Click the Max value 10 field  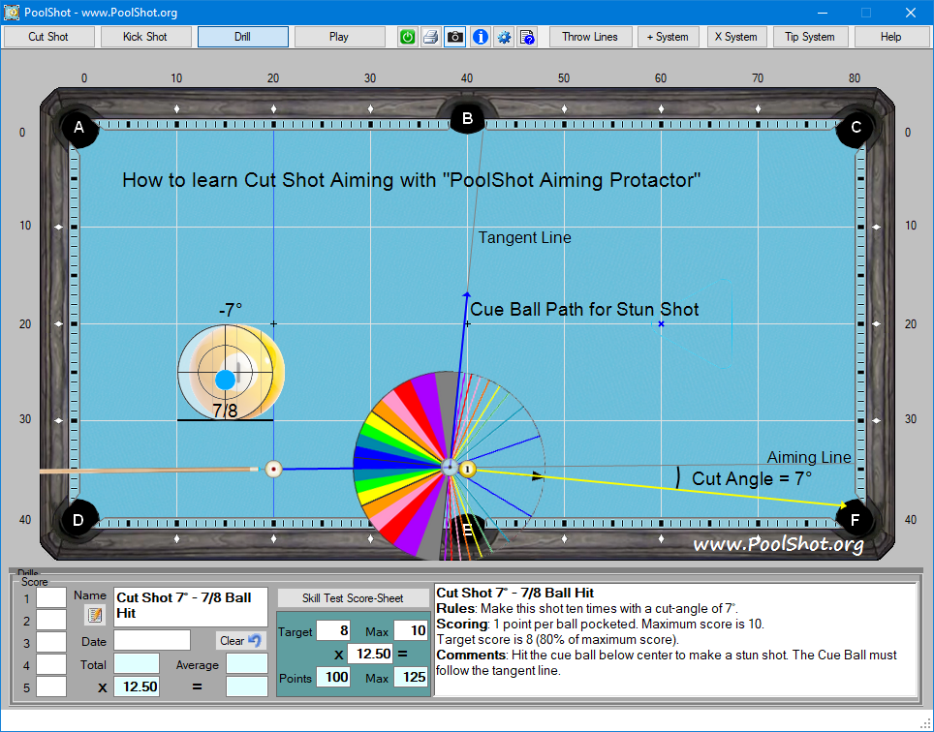coord(411,630)
